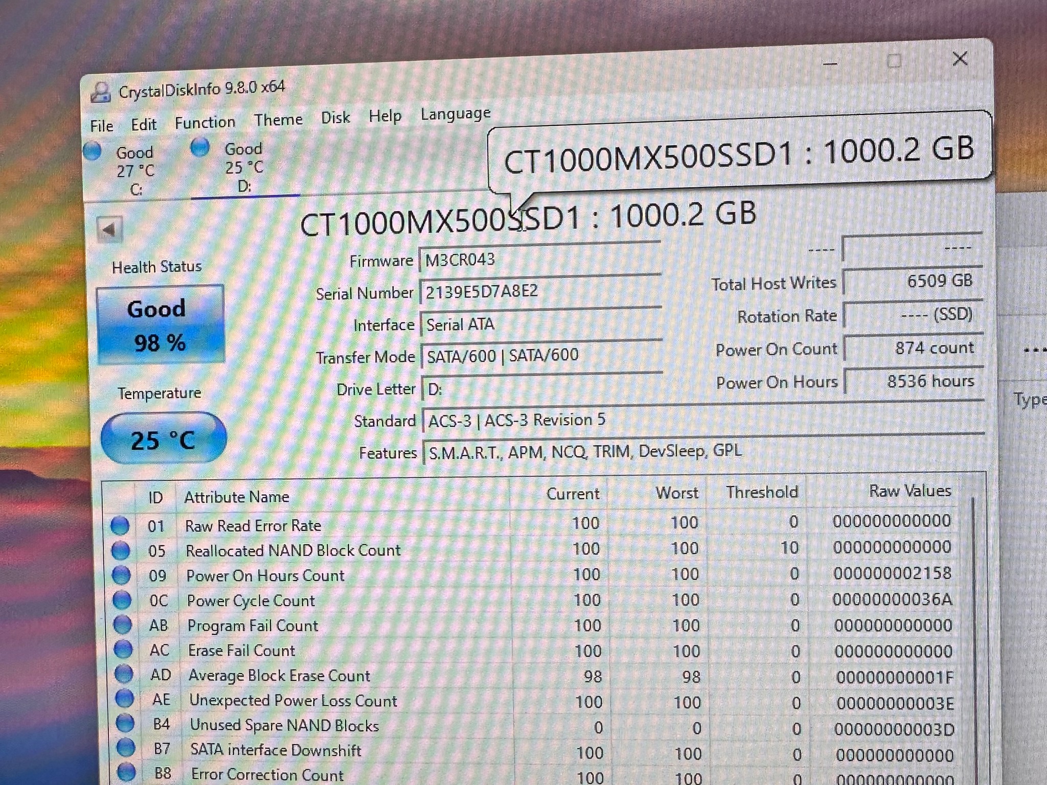
Task: Click raw value 000000002158
Action: point(893,573)
